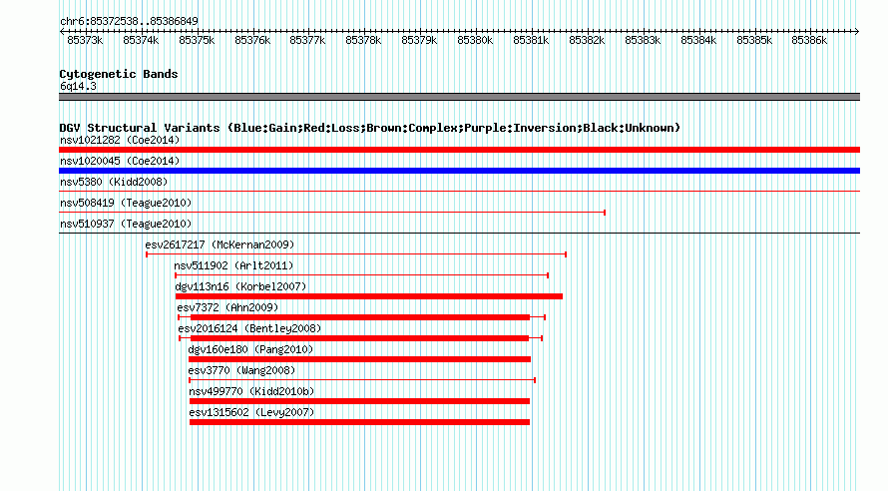This screenshot has width=888, height=491.
Task: Click the 85386k ruler position
Action: tap(809, 41)
